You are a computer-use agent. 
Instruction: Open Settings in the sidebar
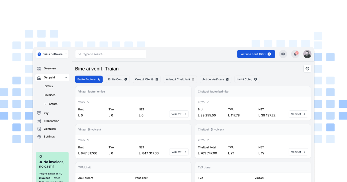(49, 137)
